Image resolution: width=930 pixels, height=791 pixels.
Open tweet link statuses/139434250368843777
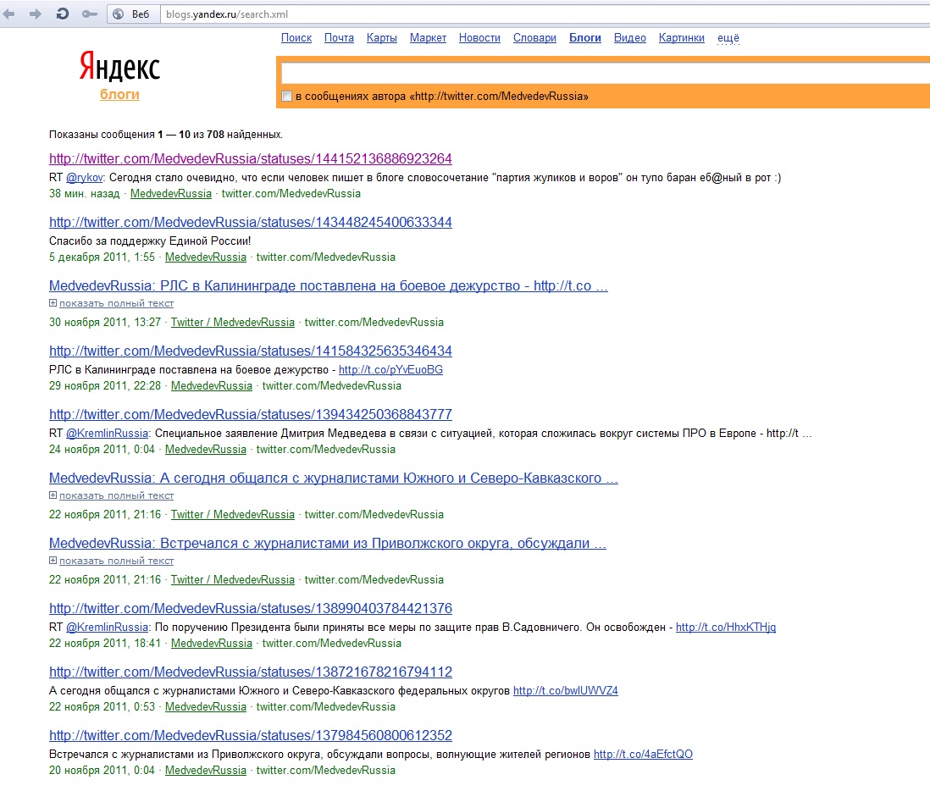tap(251, 414)
